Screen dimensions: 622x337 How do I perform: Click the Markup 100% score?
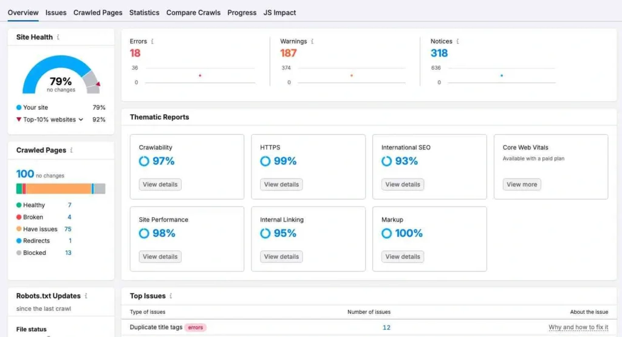click(409, 233)
